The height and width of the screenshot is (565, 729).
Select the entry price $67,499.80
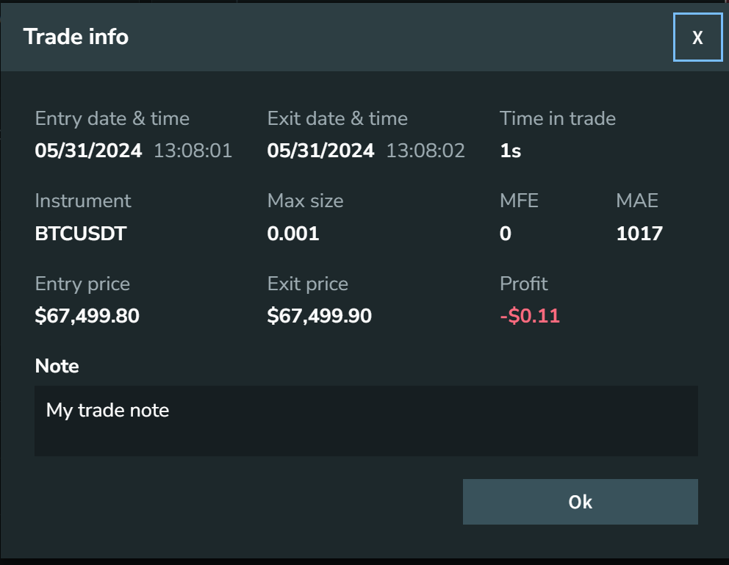tap(87, 315)
